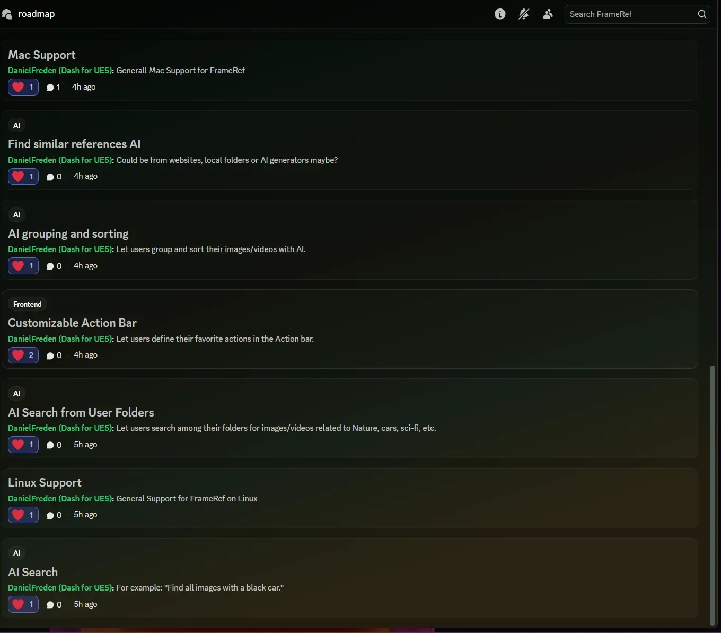Open comments icon on Find similar references AI

pos(50,177)
